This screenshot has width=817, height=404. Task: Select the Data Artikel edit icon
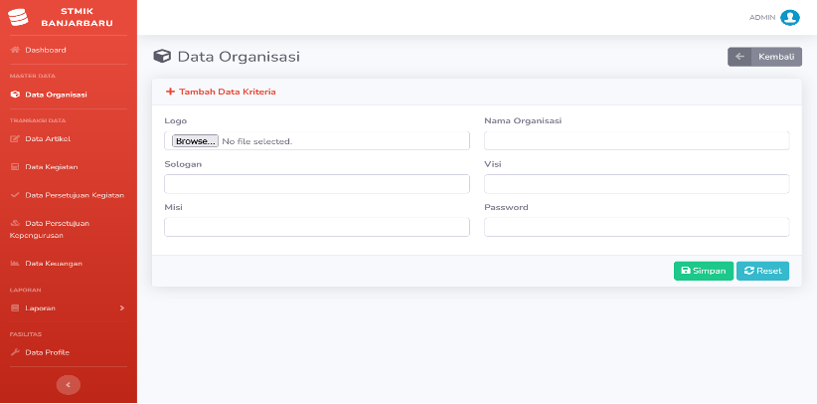click(15, 139)
